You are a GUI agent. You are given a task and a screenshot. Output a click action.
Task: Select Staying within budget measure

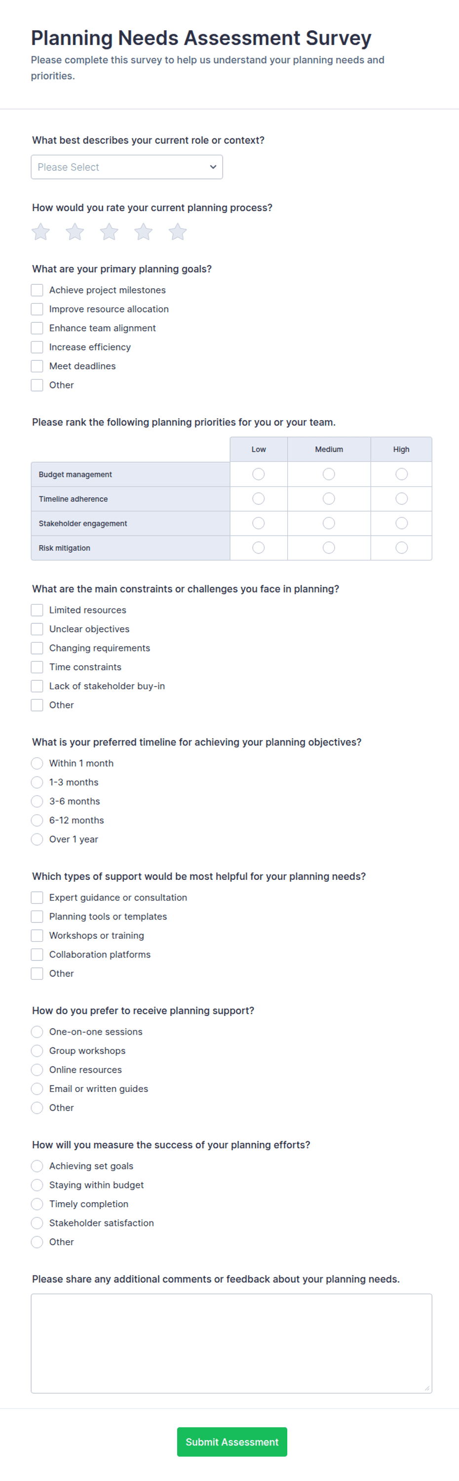click(38, 1185)
